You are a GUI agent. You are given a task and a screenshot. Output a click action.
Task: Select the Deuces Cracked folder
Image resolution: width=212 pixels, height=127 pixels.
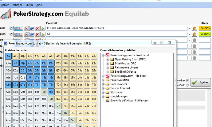point(120,88)
